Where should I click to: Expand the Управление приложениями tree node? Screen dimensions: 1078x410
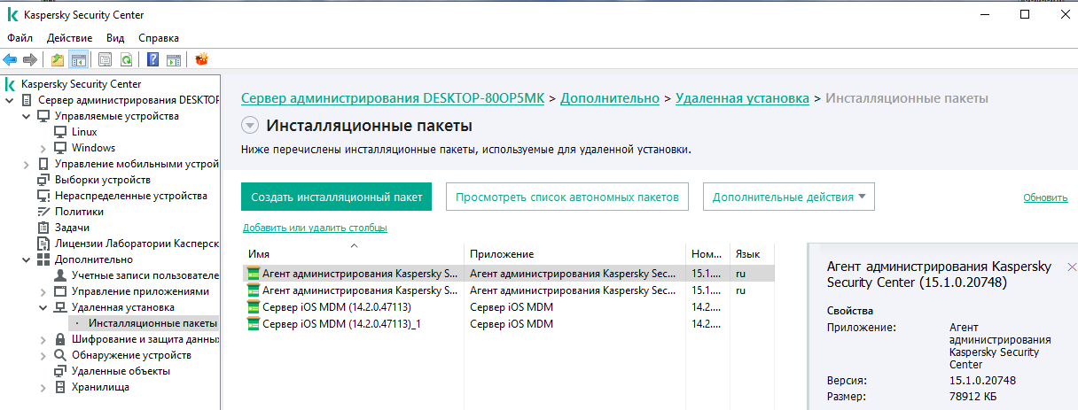pyautogui.click(x=43, y=291)
